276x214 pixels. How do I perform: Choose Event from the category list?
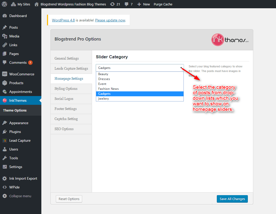pos(140,84)
